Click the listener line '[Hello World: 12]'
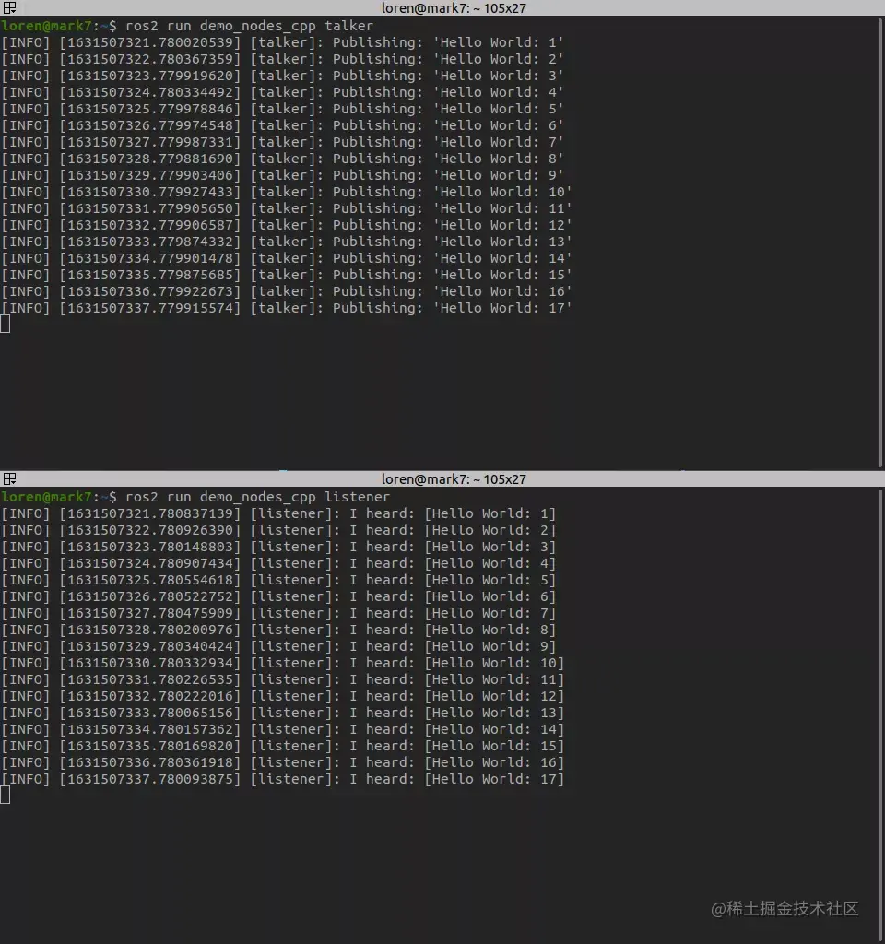Viewport: 885px width, 944px height. 283,696
